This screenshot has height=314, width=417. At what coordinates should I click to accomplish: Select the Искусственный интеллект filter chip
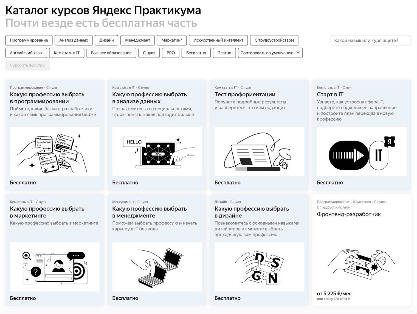[x=218, y=40]
